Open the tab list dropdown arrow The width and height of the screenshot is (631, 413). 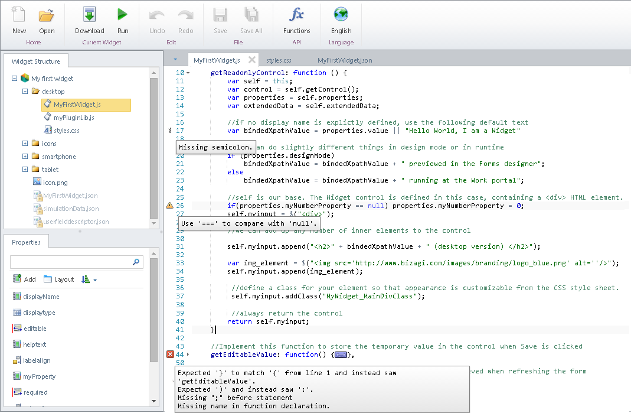(x=175, y=60)
